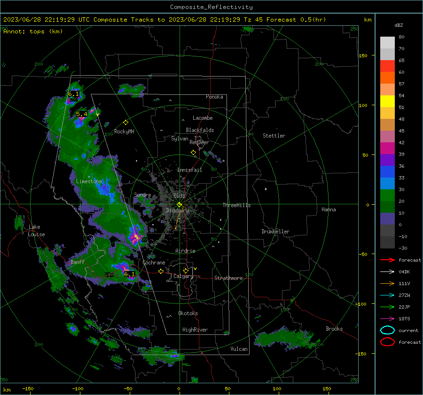Image resolution: width=423 pixels, height=395 pixels.
Task: Click the 80 dBZ value in legend
Action: click(x=401, y=37)
